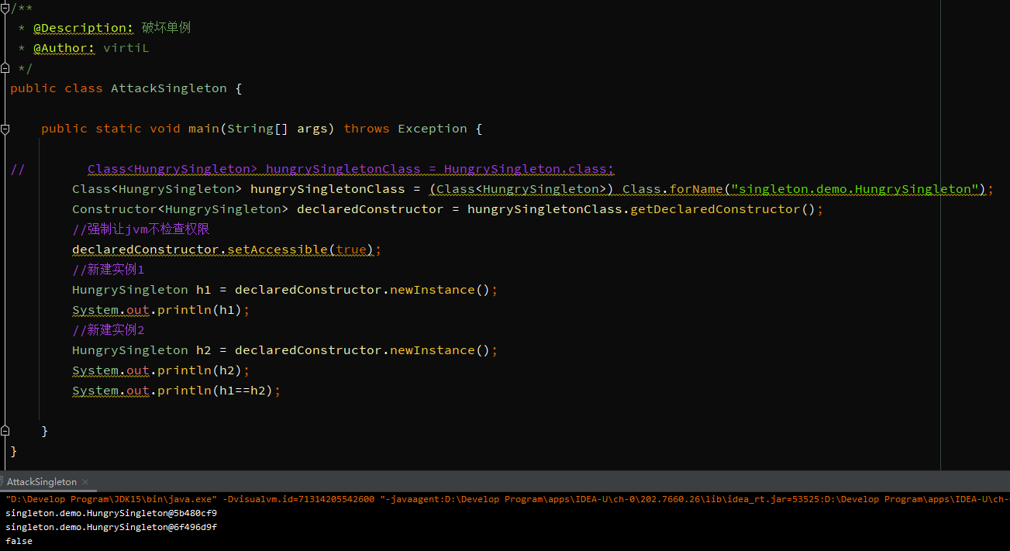Viewport: 1010px width, 551px height.
Task: Click the println(h2) statement
Action: point(161,370)
